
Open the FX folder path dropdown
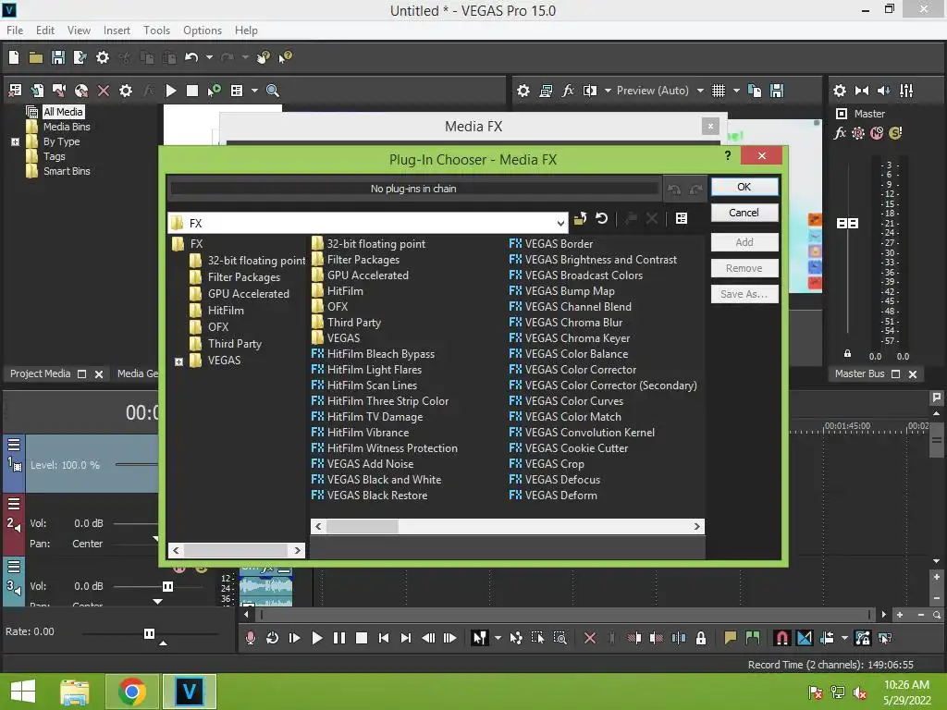[x=560, y=223]
